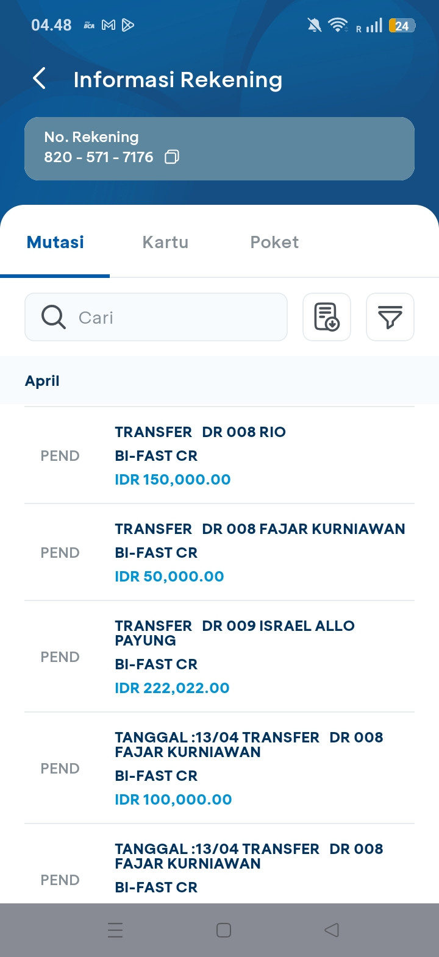This screenshot has height=957, width=439.
Task: Select the Mutasi tab
Action: coord(55,243)
